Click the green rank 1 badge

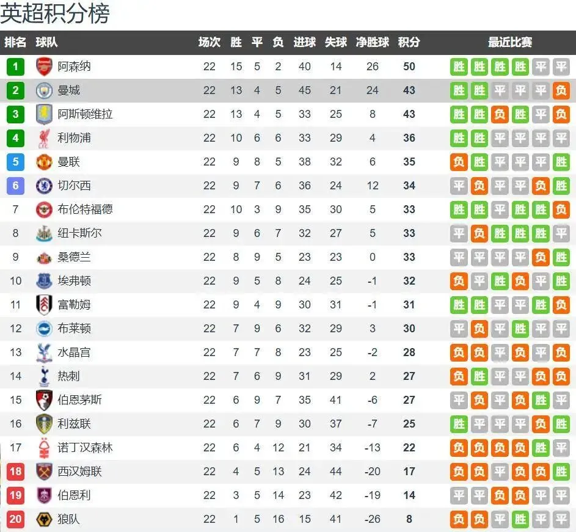(15, 67)
